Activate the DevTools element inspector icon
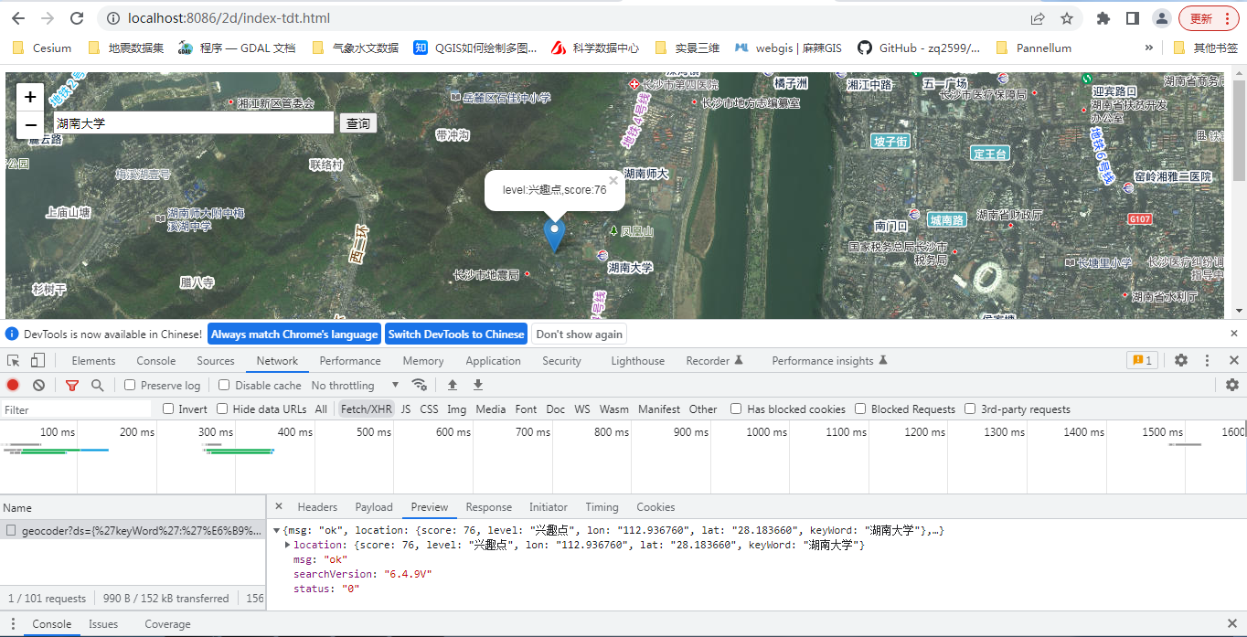This screenshot has width=1247, height=637. point(13,360)
